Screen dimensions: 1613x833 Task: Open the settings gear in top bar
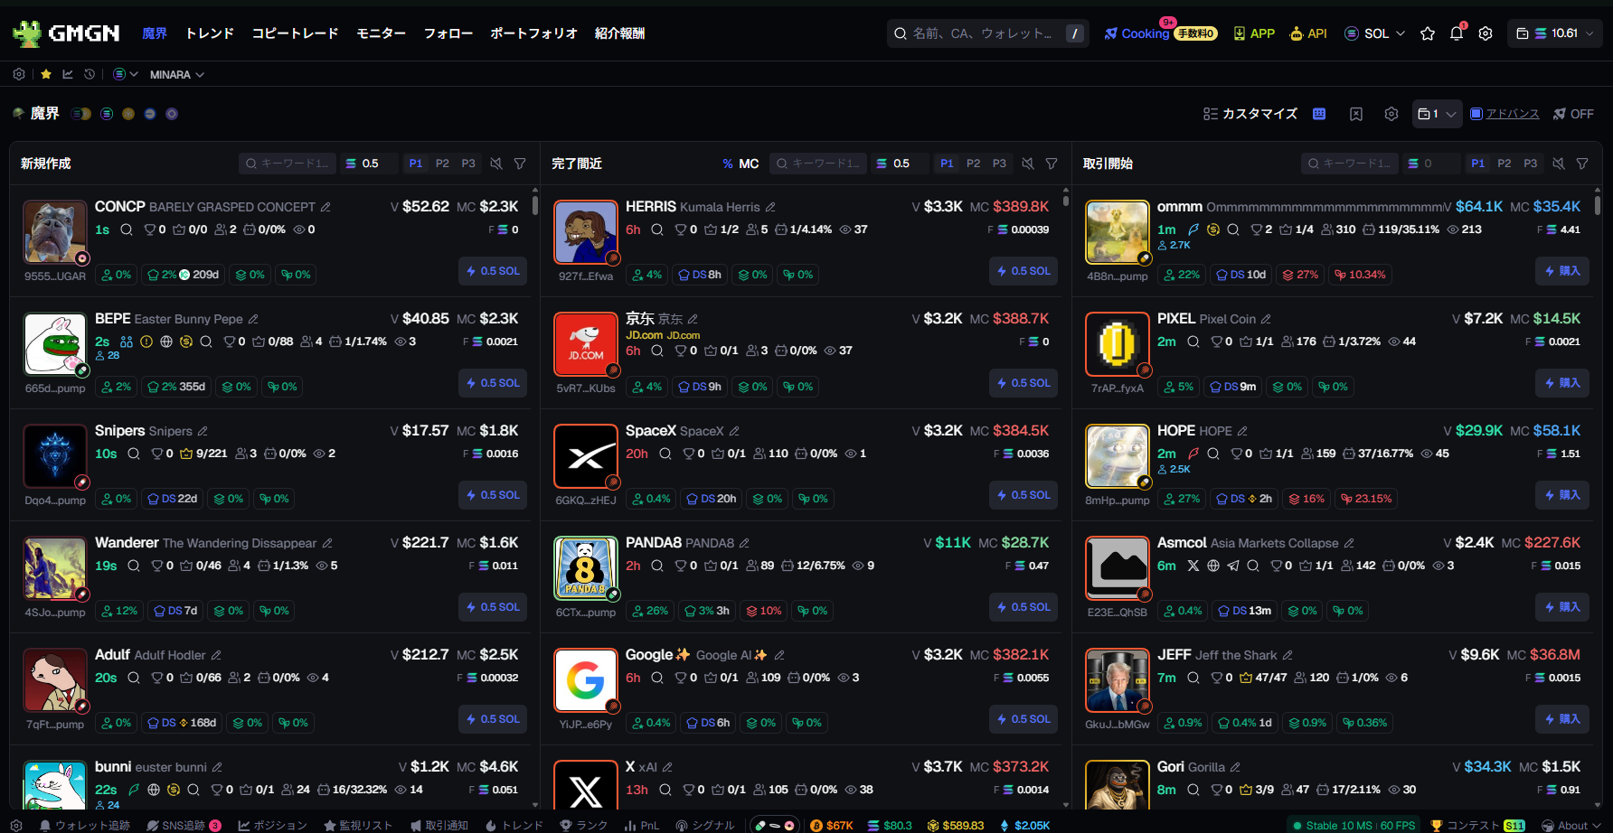[1486, 33]
